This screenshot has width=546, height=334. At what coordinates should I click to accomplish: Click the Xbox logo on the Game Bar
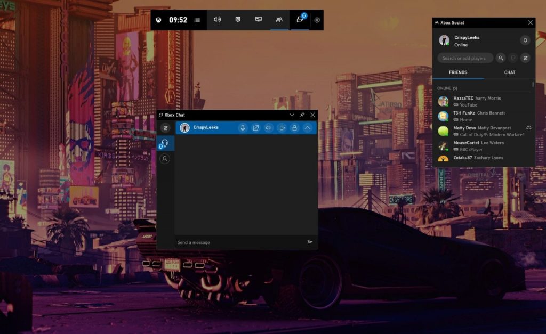pos(158,20)
